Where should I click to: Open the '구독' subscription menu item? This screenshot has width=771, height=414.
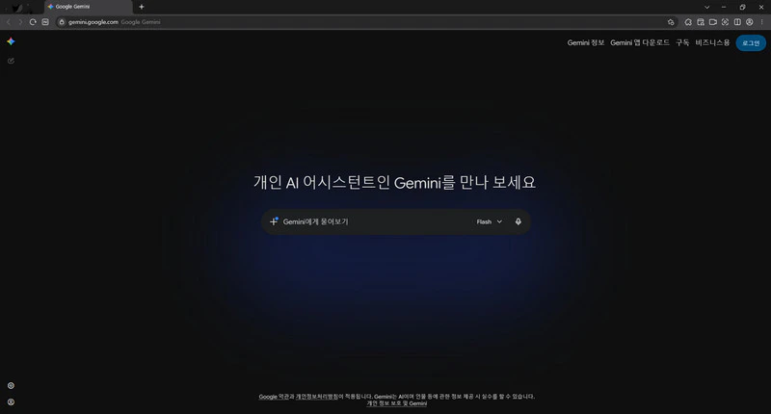pyautogui.click(x=682, y=42)
